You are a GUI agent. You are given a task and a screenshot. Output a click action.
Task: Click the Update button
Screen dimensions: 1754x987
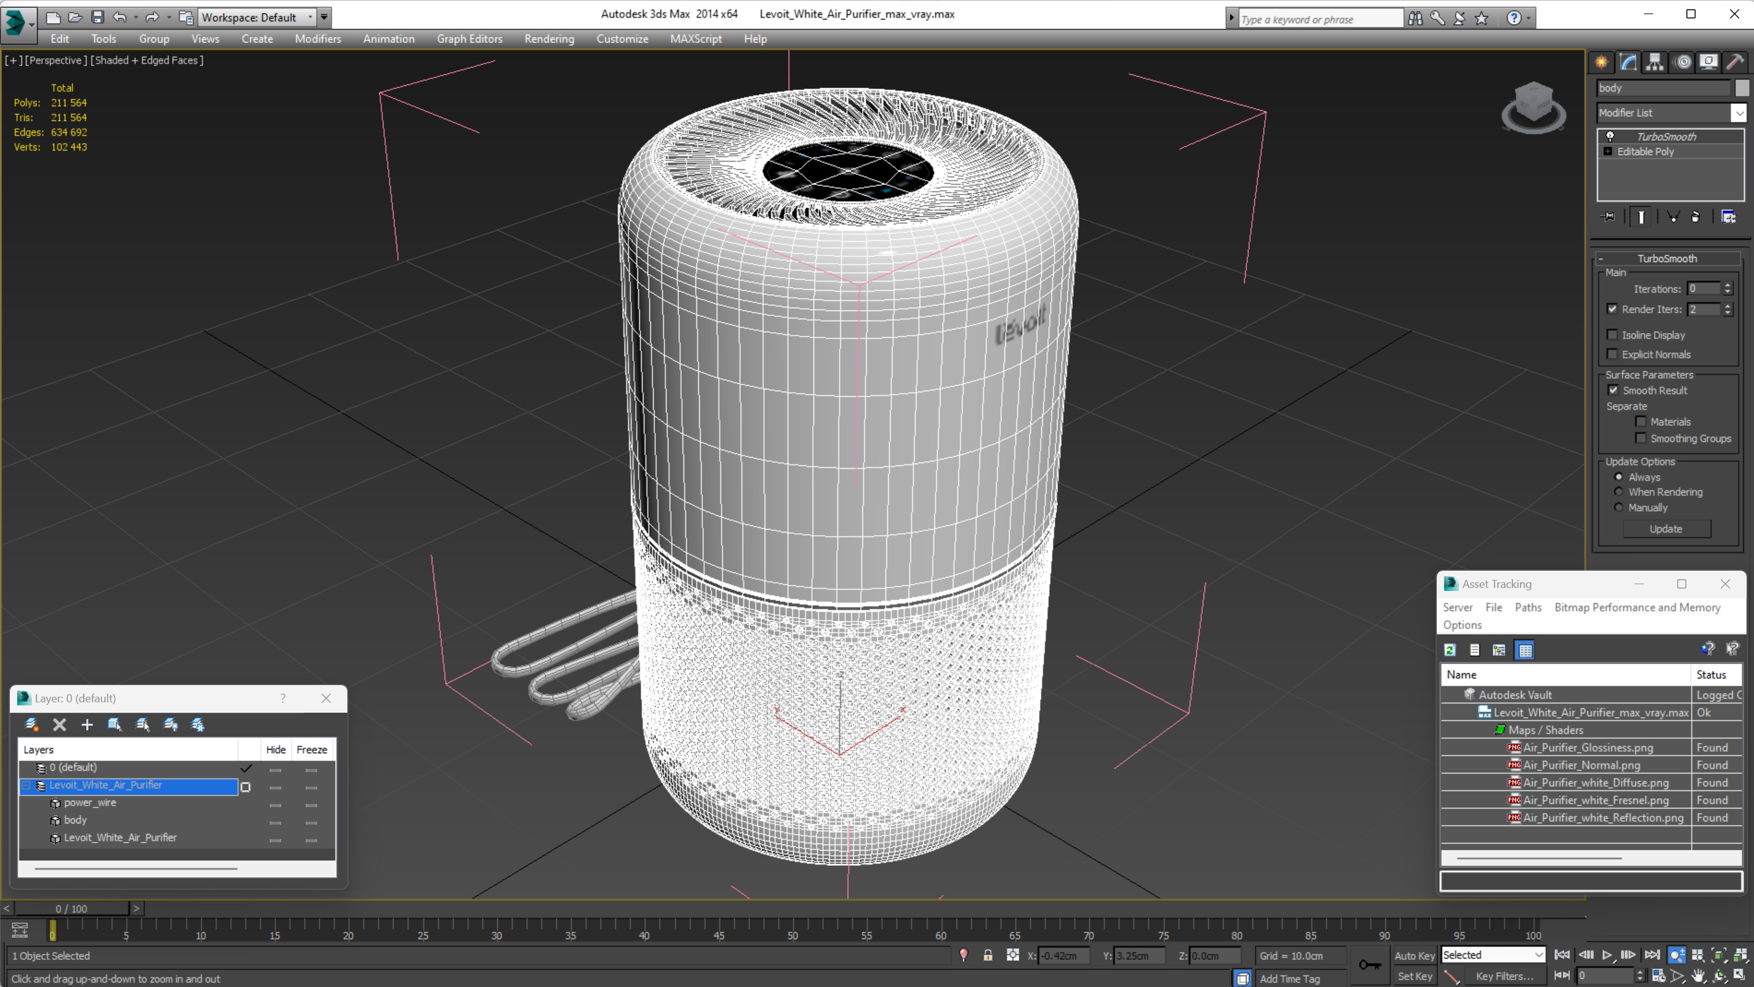(1665, 529)
